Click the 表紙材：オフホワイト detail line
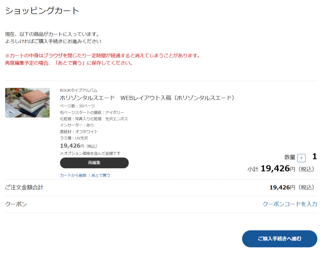This screenshot has height=256, width=327. [x=79, y=132]
